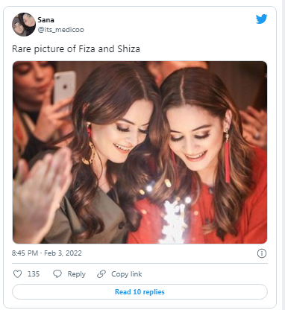Image resolution: width=285 pixels, height=310 pixels.
Task: Click the glowing sparkler in the photo
Action: pos(174,220)
